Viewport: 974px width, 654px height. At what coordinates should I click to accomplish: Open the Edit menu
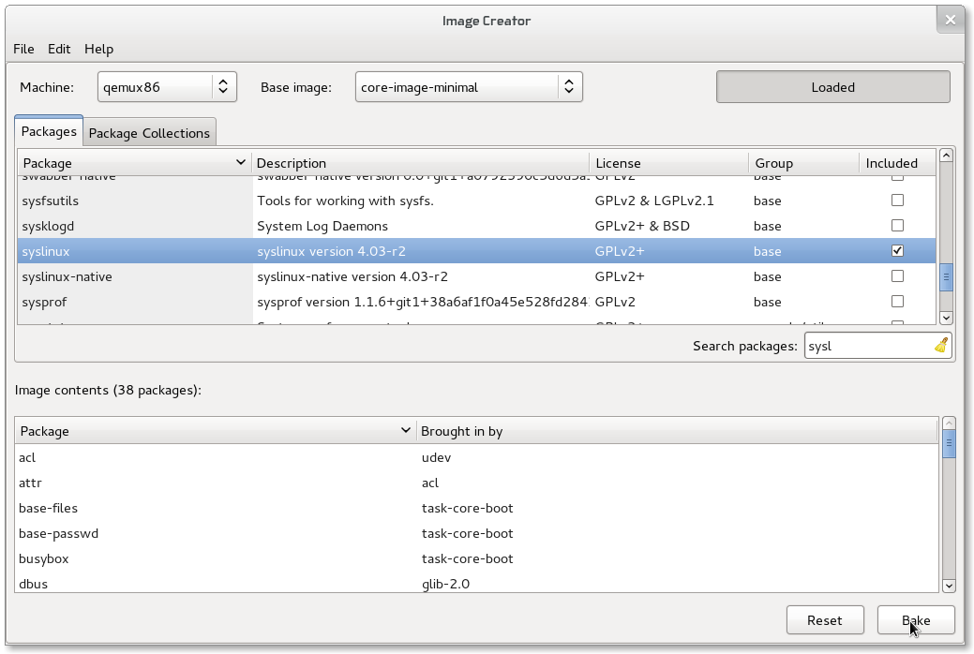pos(59,49)
